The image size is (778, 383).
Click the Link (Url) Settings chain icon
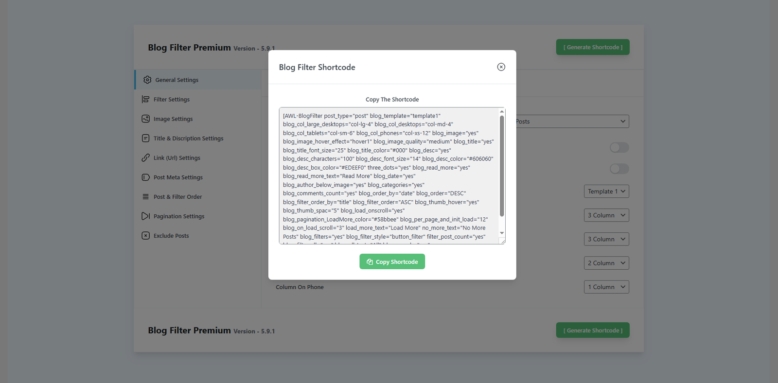(x=145, y=157)
